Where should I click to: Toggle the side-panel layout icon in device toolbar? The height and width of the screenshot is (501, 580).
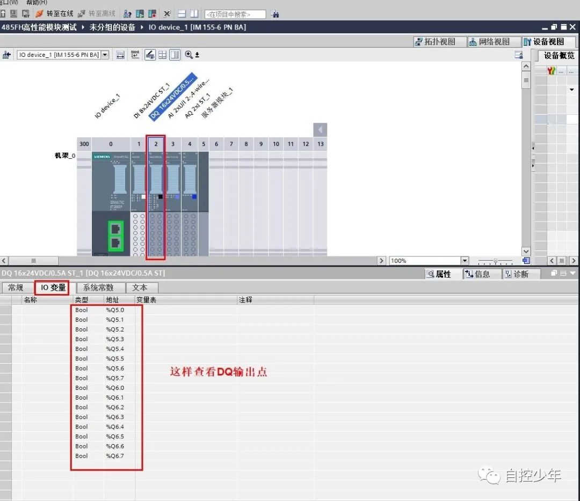[175, 55]
